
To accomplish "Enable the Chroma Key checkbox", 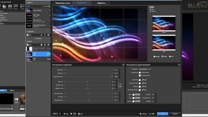I will pyautogui.click(x=140, y=90).
